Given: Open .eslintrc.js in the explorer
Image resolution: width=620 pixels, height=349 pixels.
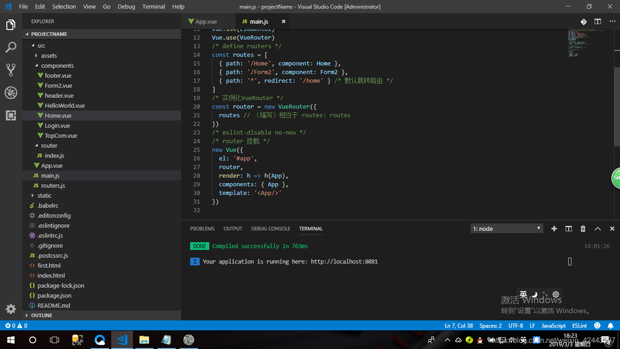Looking at the screenshot, I should click(x=102, y=235).
